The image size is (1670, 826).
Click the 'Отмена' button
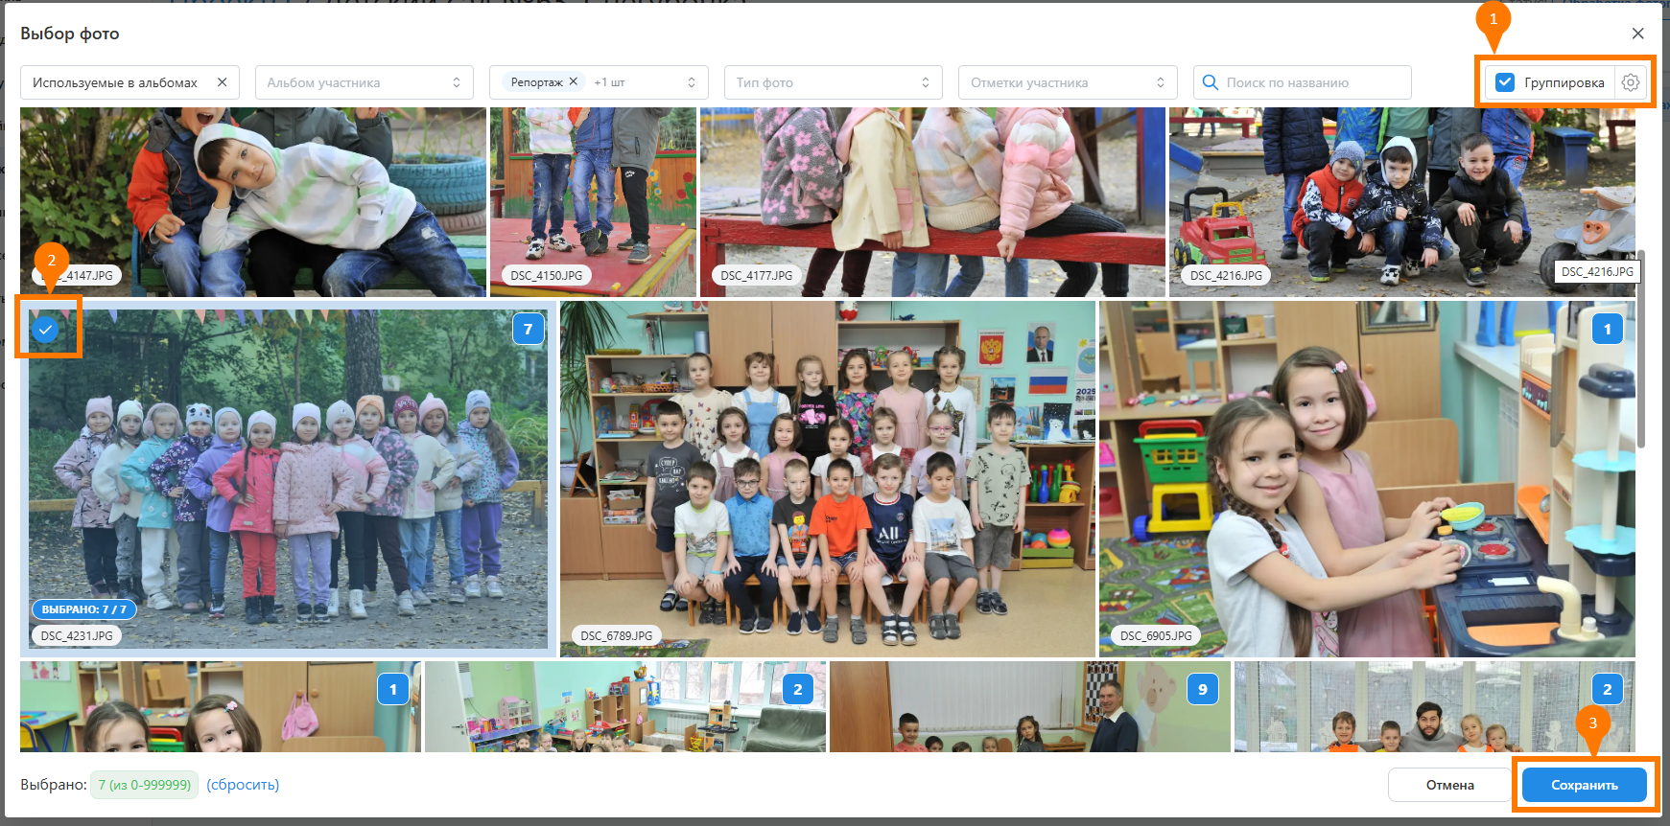[1448, 785]
